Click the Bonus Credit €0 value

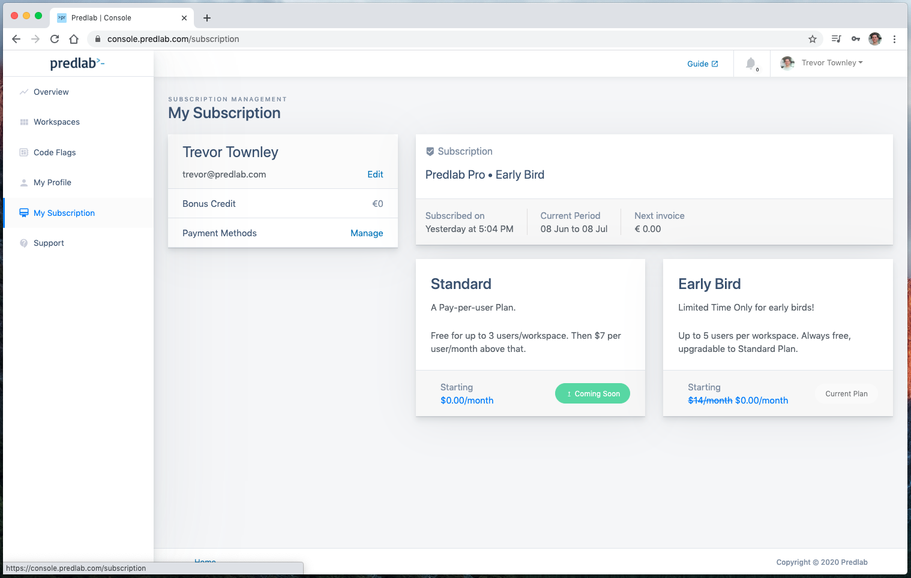tap(377, 204)
